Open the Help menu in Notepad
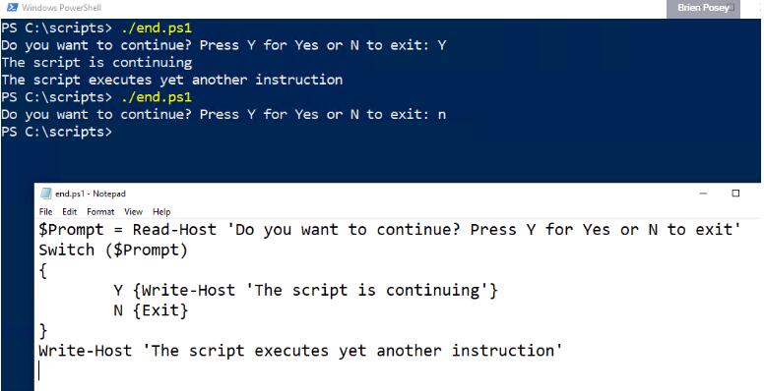764x391 pixels. click(161, 211)
